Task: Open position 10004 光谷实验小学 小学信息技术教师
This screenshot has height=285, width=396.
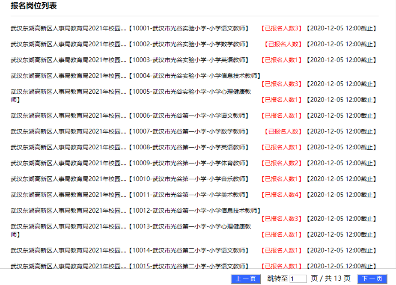Action: pyautogui.click(x=195, y=76)
